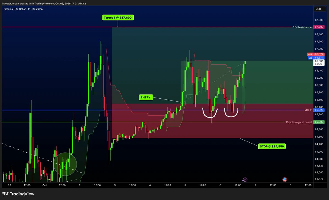
Task: Click date 5 on the time axis
Action: click(x=185, y=185)
